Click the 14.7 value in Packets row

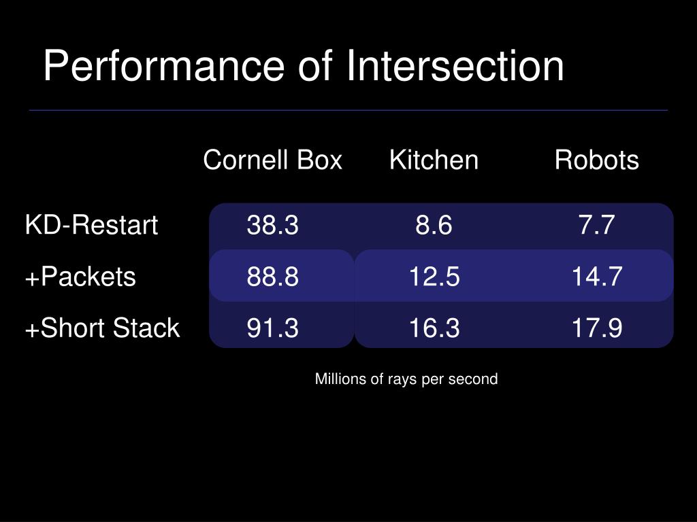tap(596, 277)
